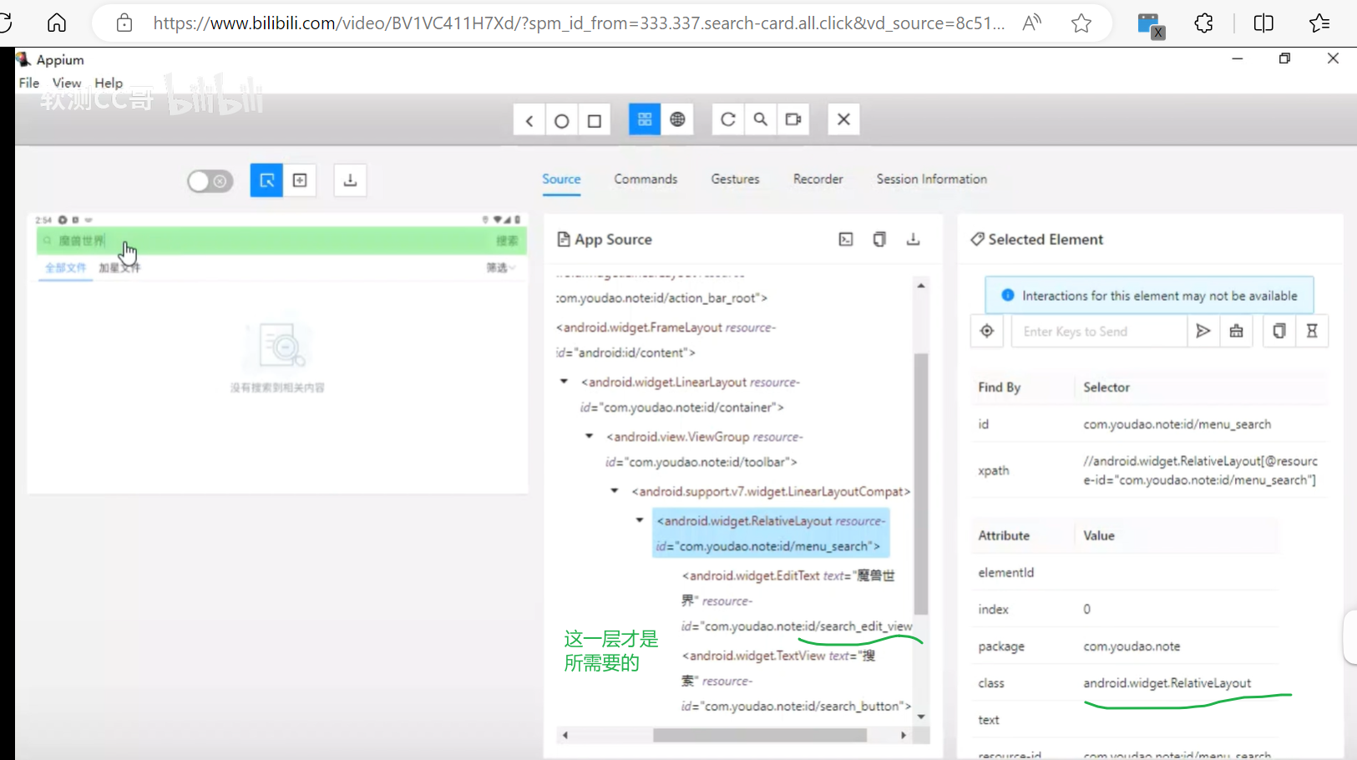This screenshot has width=1357, height=760.
Task: Open the Help menu
Action: 109,83
